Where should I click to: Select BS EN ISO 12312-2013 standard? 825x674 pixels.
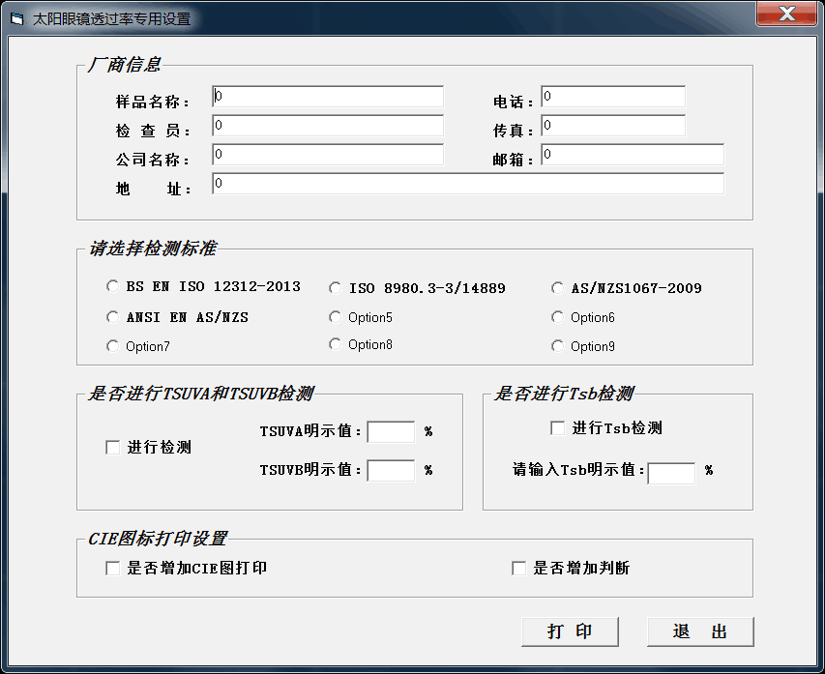point(113,287)
